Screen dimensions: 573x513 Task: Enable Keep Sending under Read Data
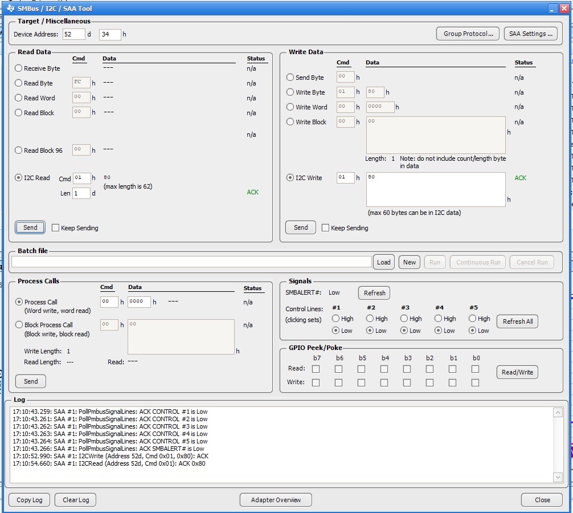coord(56,228)
